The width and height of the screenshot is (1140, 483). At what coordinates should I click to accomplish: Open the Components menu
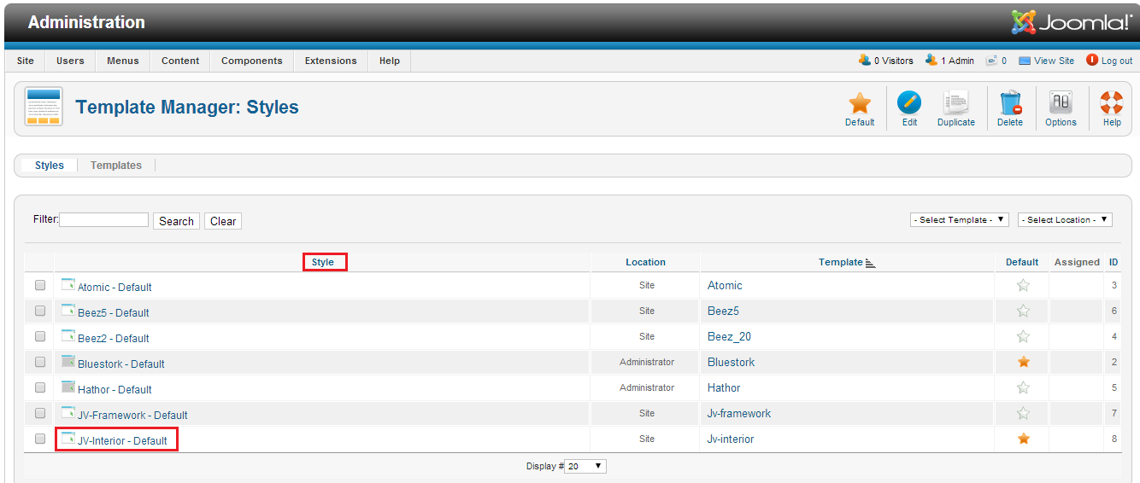point(252,61)
